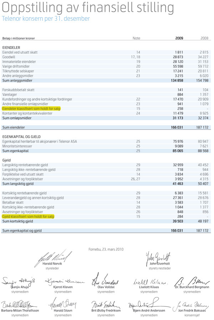Click the 'Goodwill' row label
Screen dimensions: 214x320
click(x=9, y=57)
